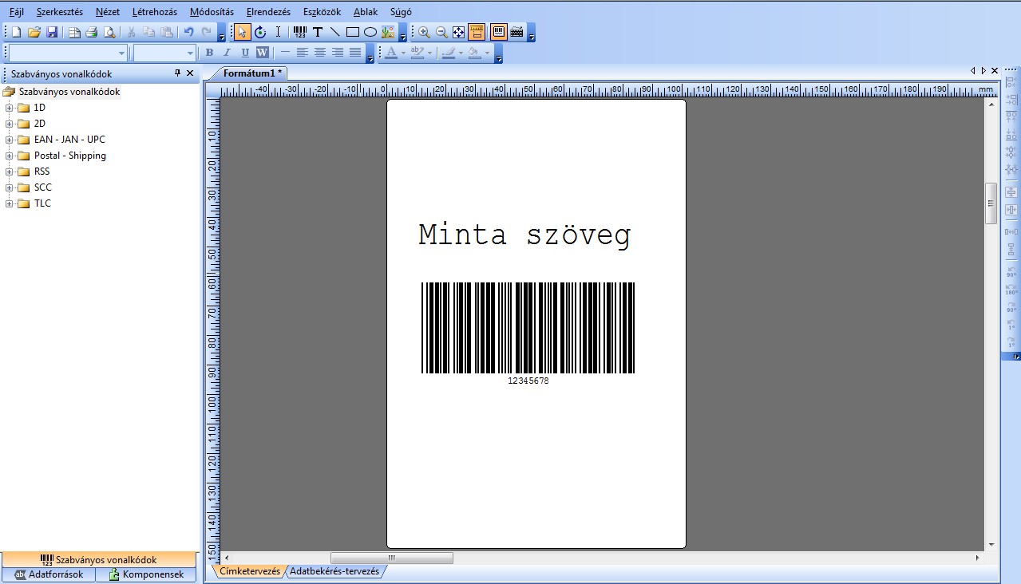The image size is (1021, 584).
Task: Open the Fájl menu
Action: (x=16, y=12)
